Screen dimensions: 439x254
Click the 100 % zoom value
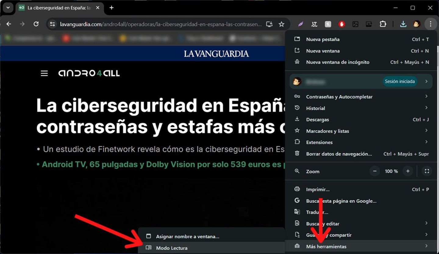[x=391, y=171]
